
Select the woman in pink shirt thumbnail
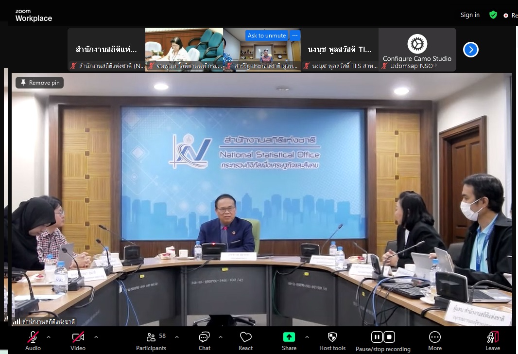(x=184, y=49)
